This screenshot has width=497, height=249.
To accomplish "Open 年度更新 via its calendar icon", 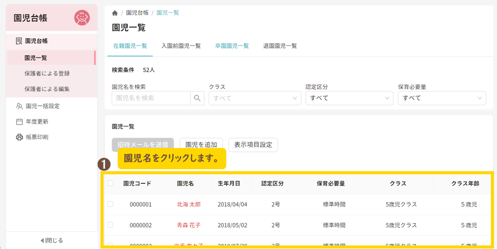I will (x=19, y=122).
